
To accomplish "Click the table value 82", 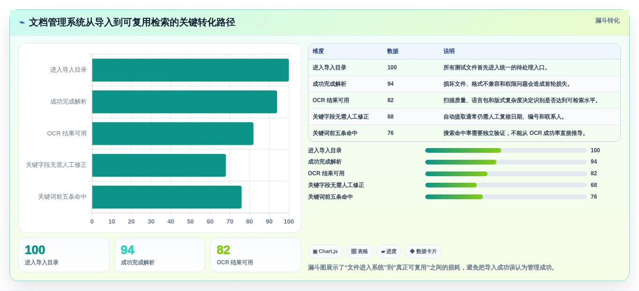I will point(391,100).
